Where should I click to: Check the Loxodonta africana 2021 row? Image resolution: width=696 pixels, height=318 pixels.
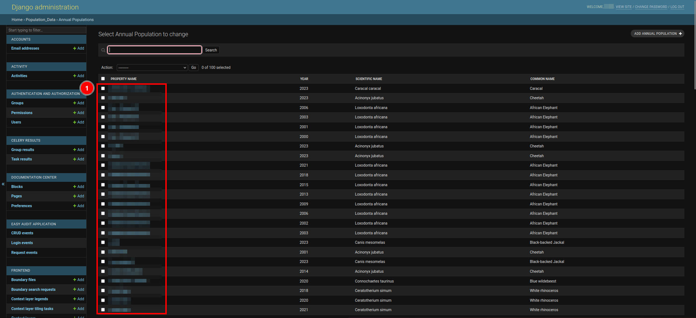pos(103,165)
